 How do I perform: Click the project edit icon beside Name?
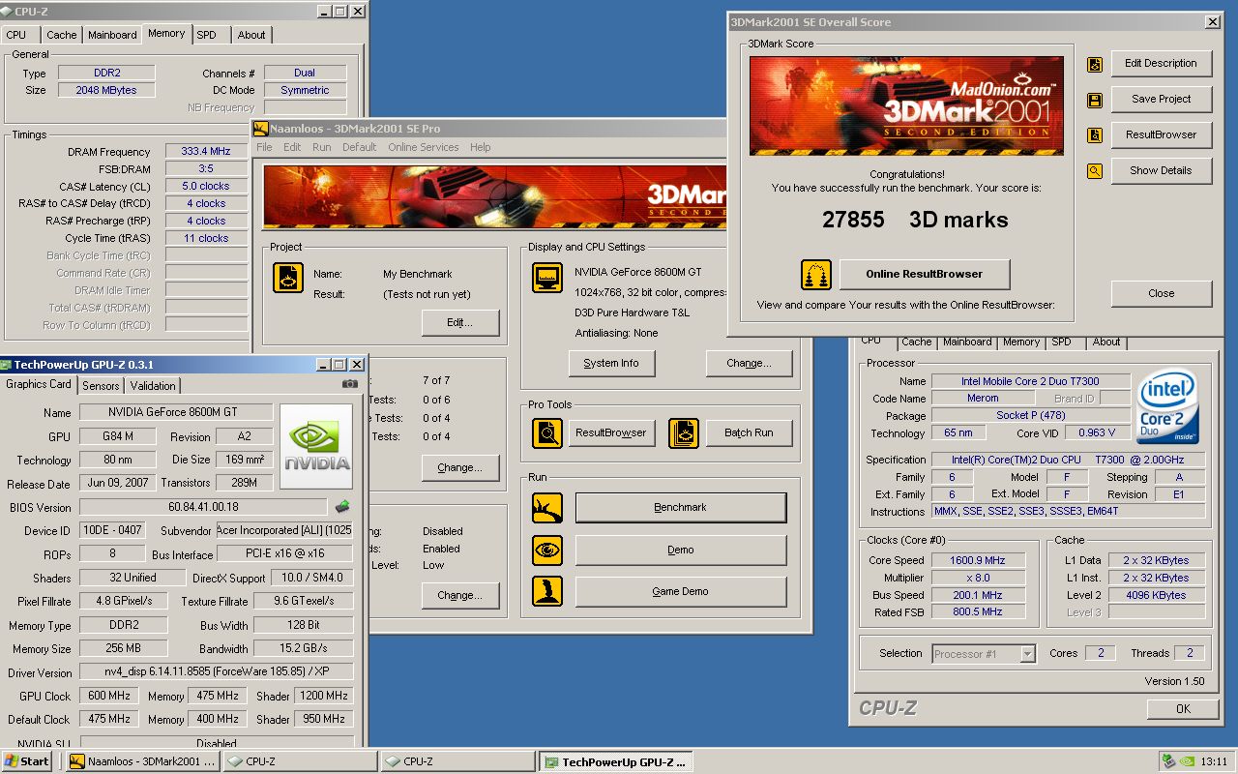(x=287, y=278)
